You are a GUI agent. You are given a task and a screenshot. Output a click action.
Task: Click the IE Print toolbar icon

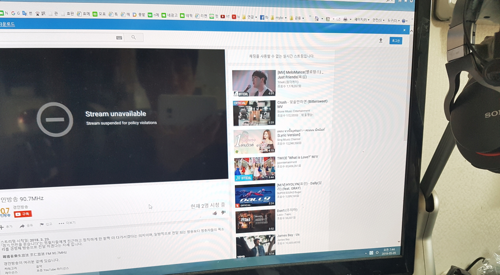tap(345, 19)
